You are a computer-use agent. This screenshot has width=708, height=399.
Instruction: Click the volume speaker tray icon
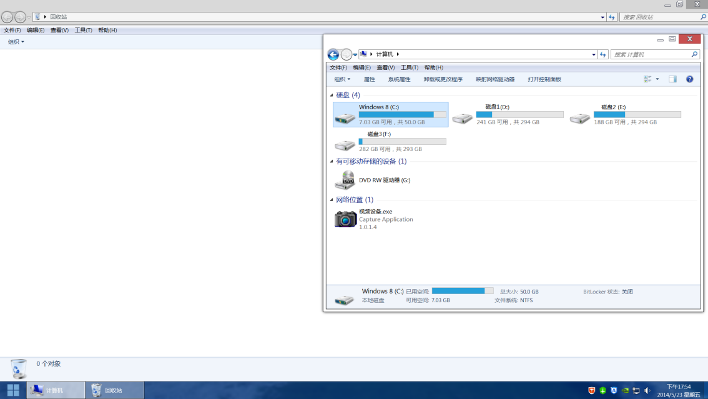click(647, 390)
